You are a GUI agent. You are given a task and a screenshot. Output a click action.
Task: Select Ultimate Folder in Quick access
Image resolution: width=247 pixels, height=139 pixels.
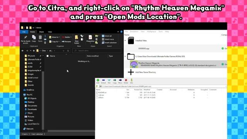coord(33,59)
